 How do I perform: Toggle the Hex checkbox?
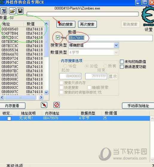pos(58,37)
